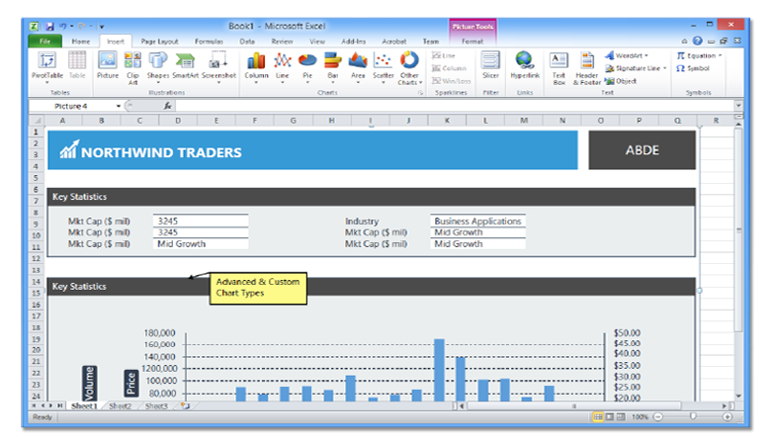This screenshot has height=446, width=771.
Task: Click the ABDE ticker box
Action: 642,150
